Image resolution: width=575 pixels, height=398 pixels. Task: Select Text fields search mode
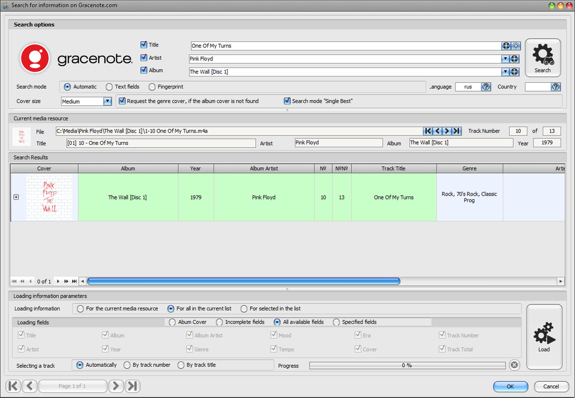(109, 87)
